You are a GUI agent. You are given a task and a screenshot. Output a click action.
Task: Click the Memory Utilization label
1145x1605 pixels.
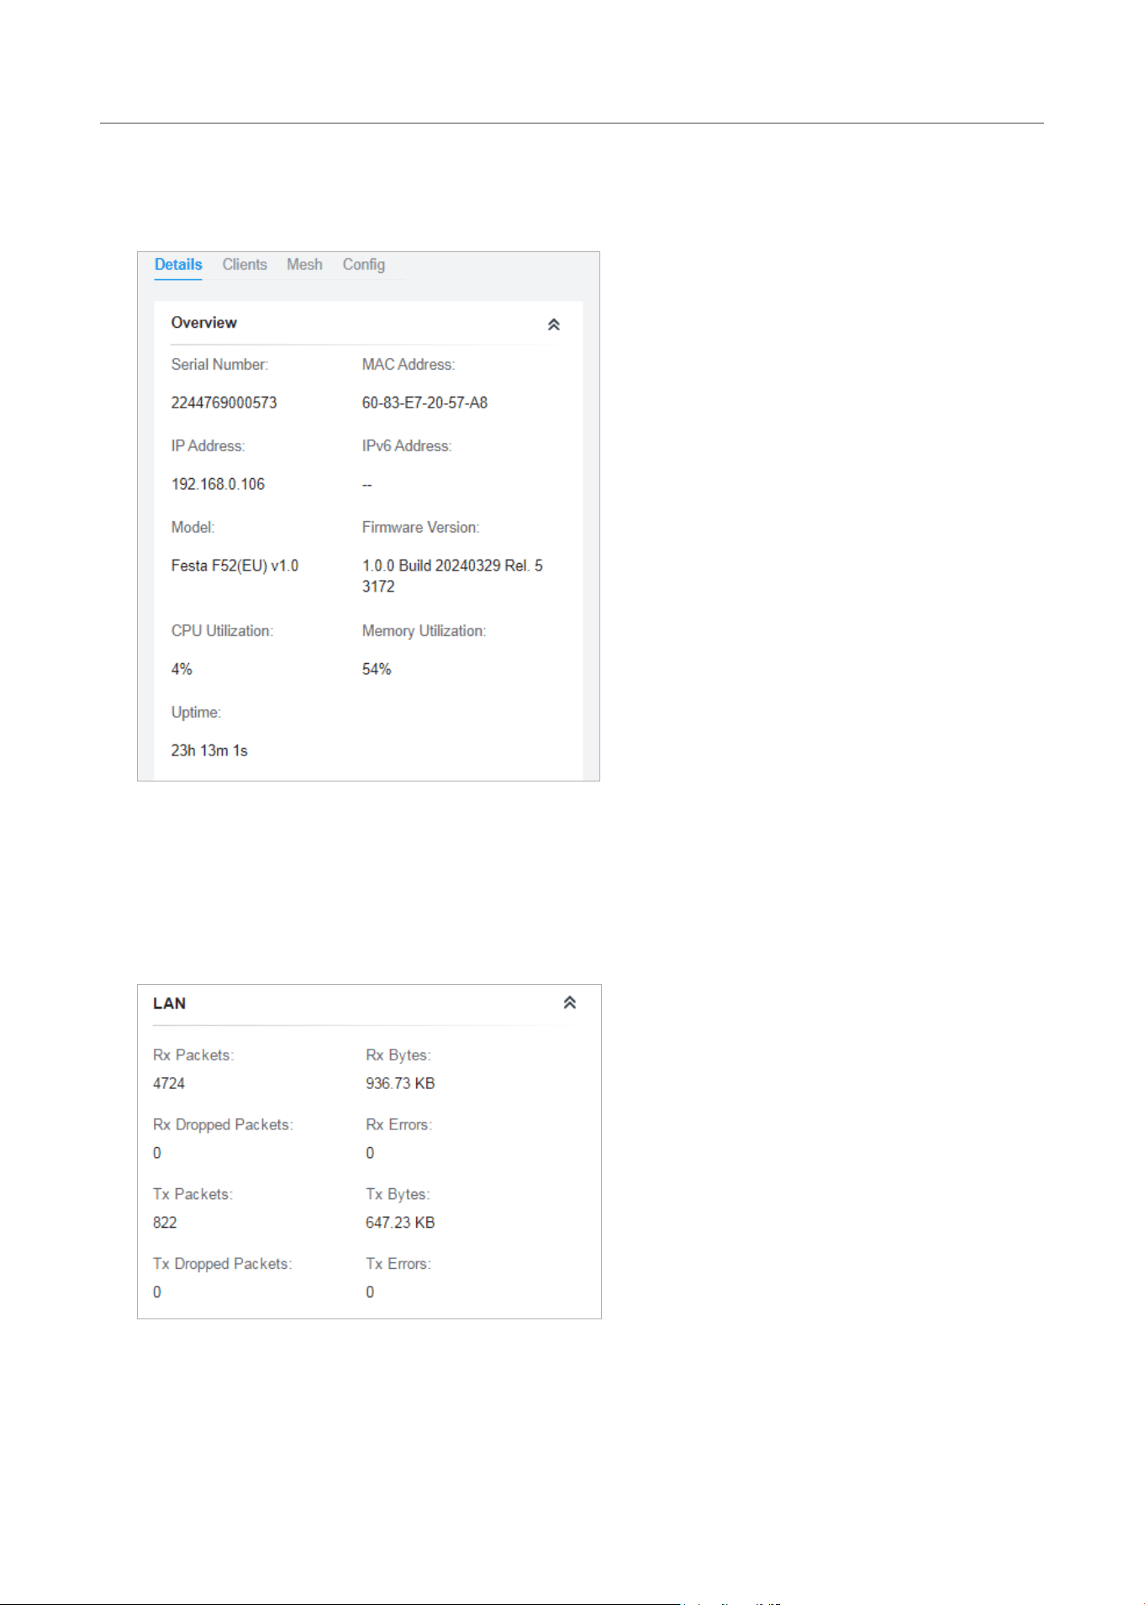[x=425, y=631]
